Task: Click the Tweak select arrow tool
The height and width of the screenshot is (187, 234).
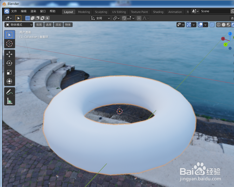Action: pos(9,35)
